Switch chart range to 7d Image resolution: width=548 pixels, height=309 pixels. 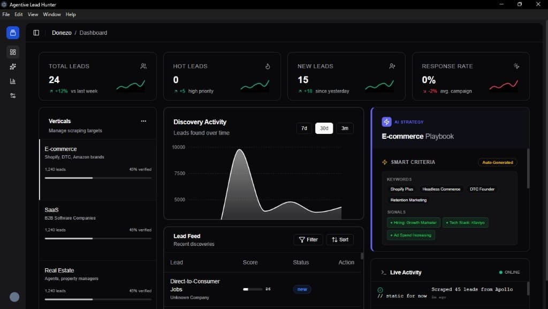point(304,129)
